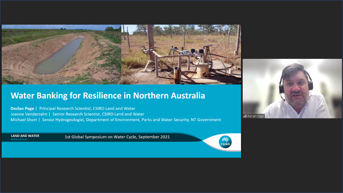Click the signal strength bars icon

(x=245, y=116)
